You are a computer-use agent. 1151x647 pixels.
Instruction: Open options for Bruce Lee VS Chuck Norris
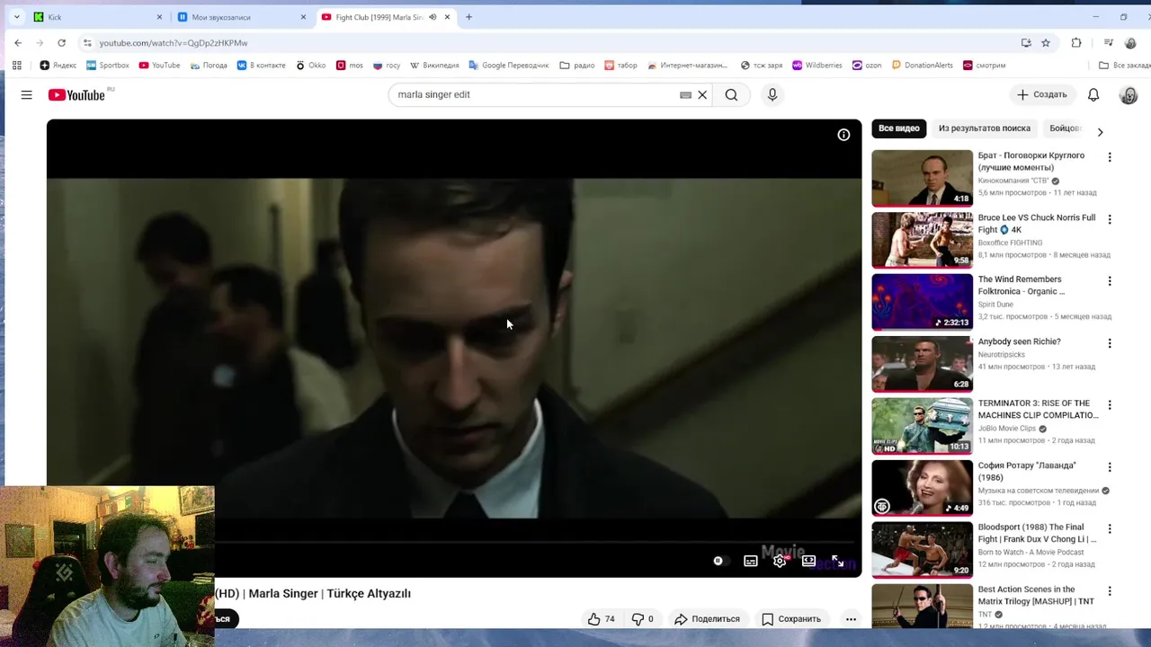pos(1110,219)
